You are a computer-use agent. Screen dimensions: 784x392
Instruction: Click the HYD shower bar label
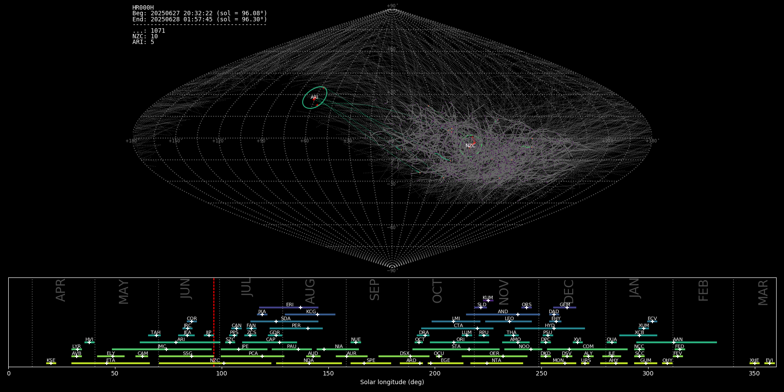pos(550,325)
